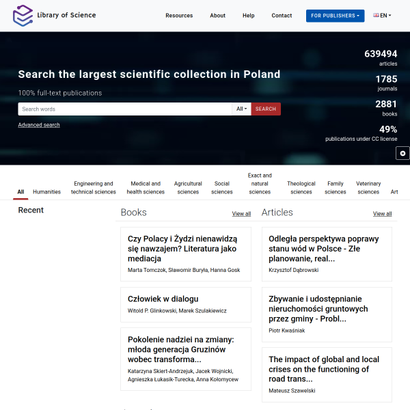Select Engineering and technical sciences tab

tap(94, 188)
